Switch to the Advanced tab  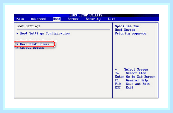(38, 19)
